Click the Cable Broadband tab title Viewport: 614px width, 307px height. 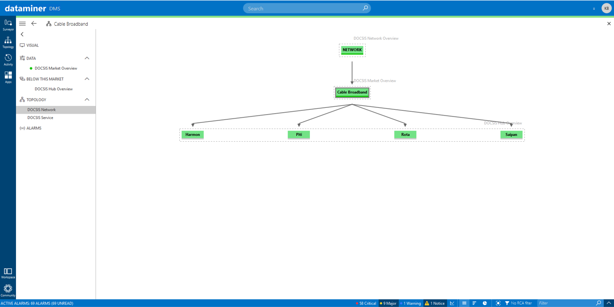pos(71,24)
